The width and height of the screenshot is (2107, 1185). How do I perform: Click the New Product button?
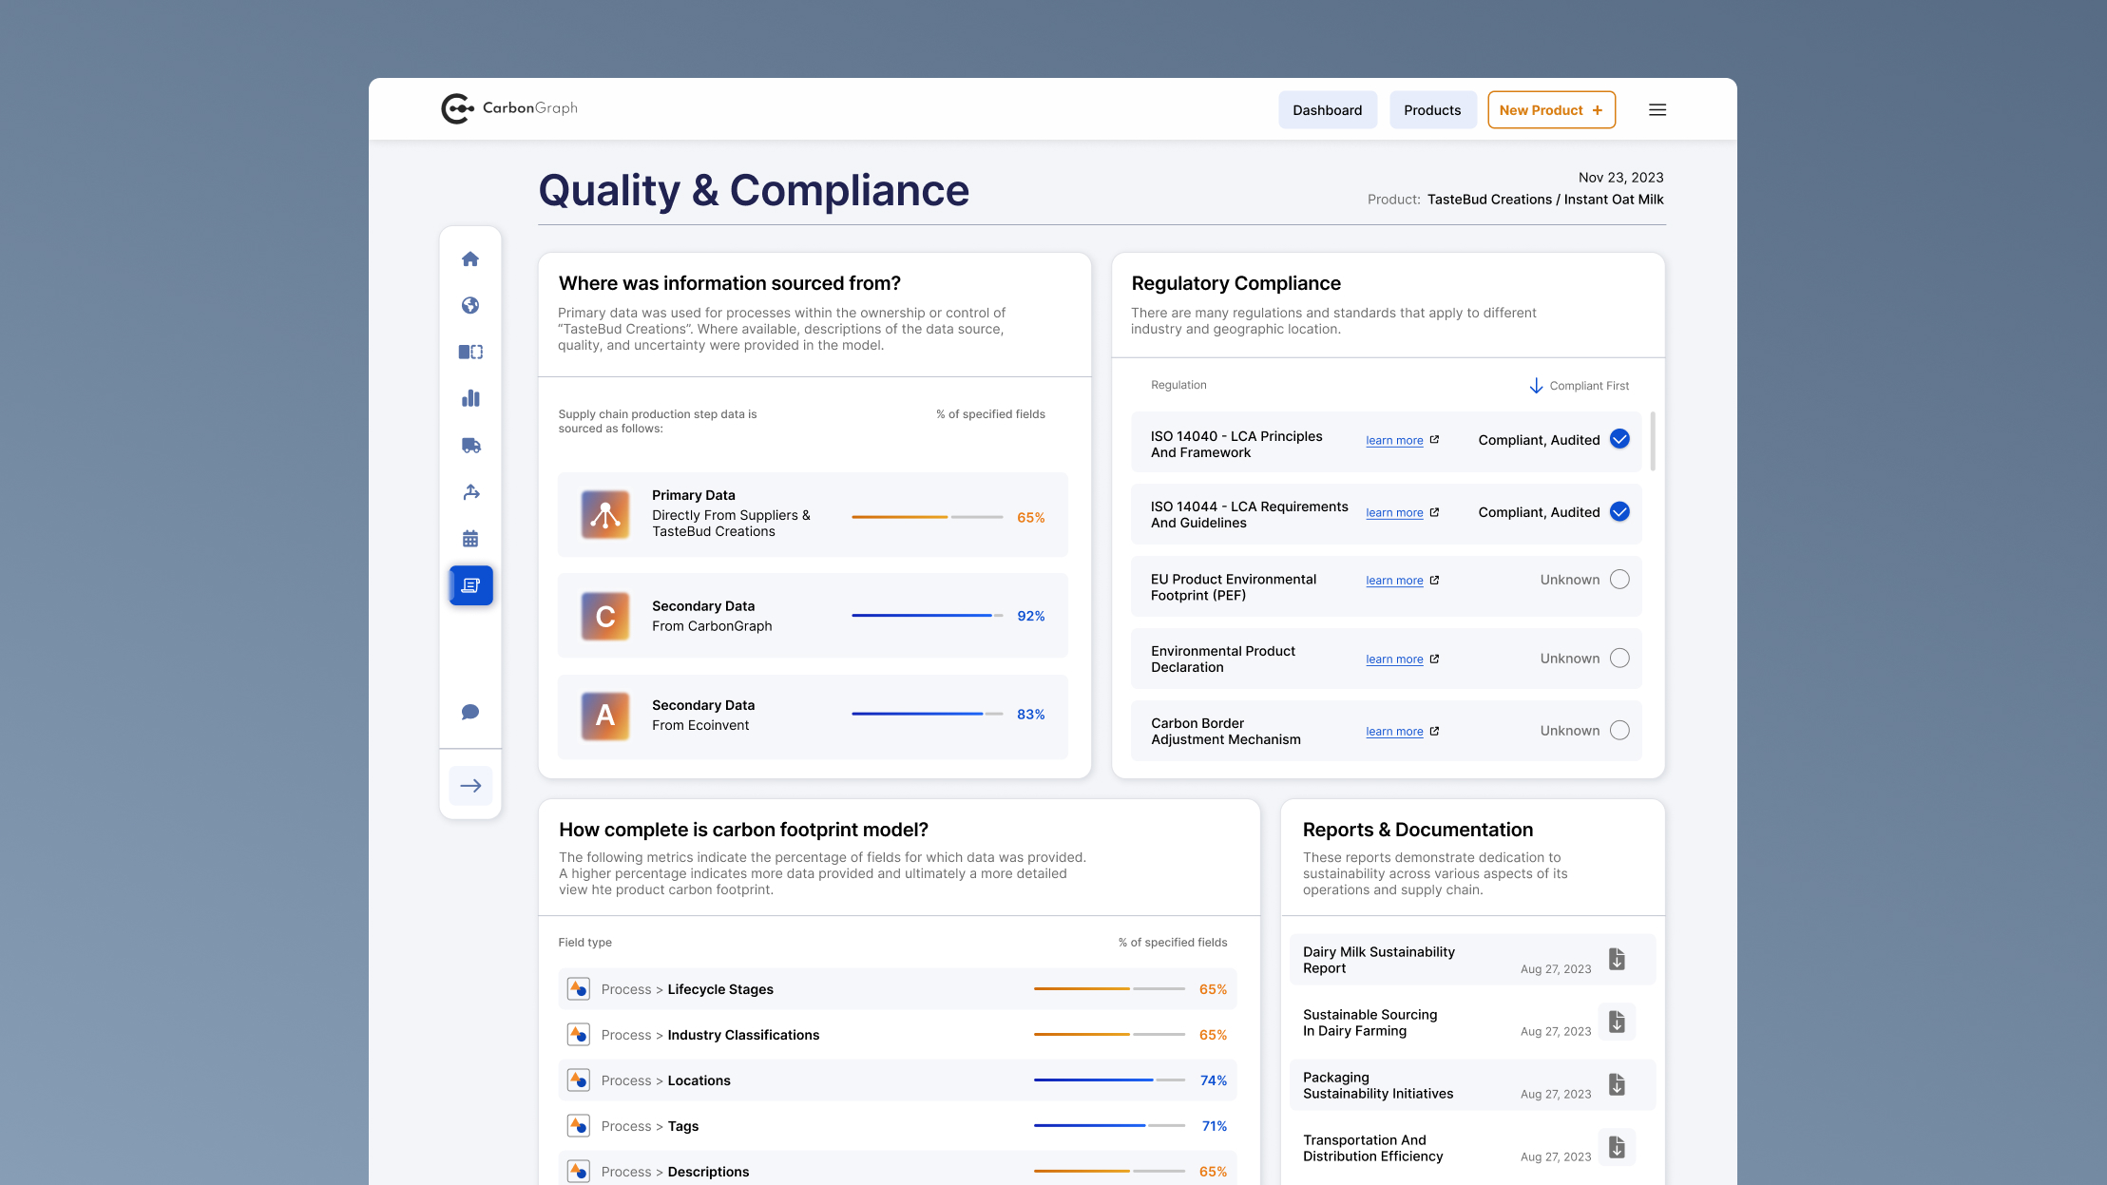pos(1551,109)
